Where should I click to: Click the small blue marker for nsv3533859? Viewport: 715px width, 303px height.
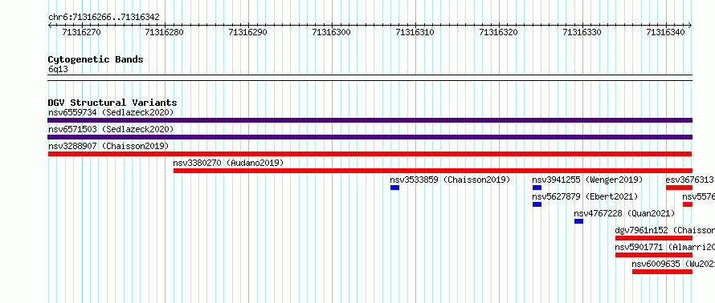click(x=395, y=188)
